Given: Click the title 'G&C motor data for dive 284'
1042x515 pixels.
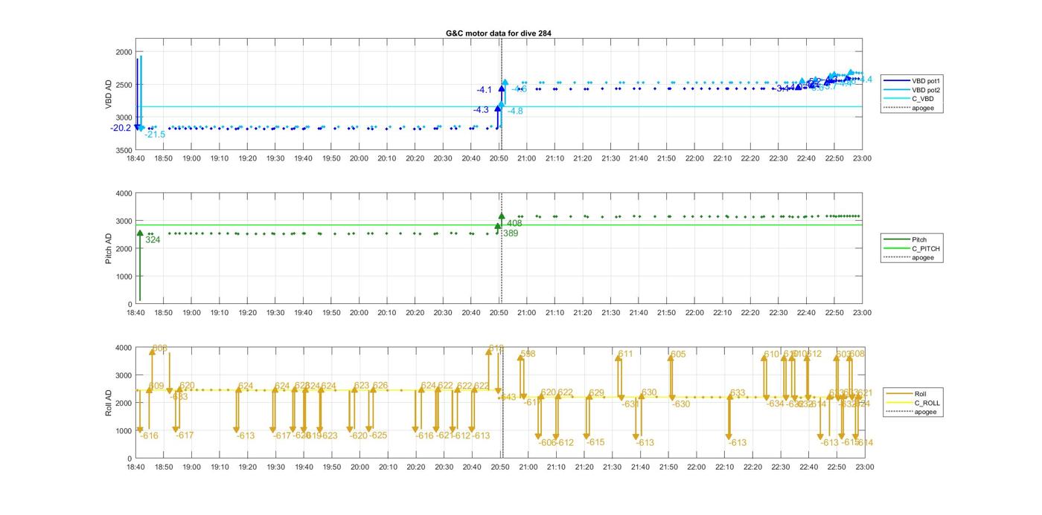Looking at the screenshot, I should (499, 33).
